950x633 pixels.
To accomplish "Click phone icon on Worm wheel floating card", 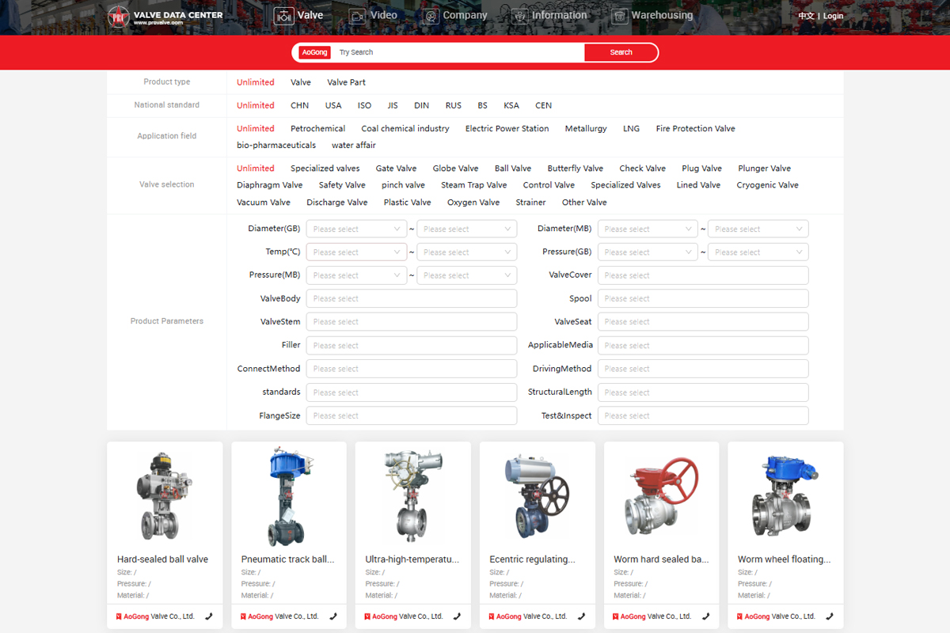I will tap(830, 616).
